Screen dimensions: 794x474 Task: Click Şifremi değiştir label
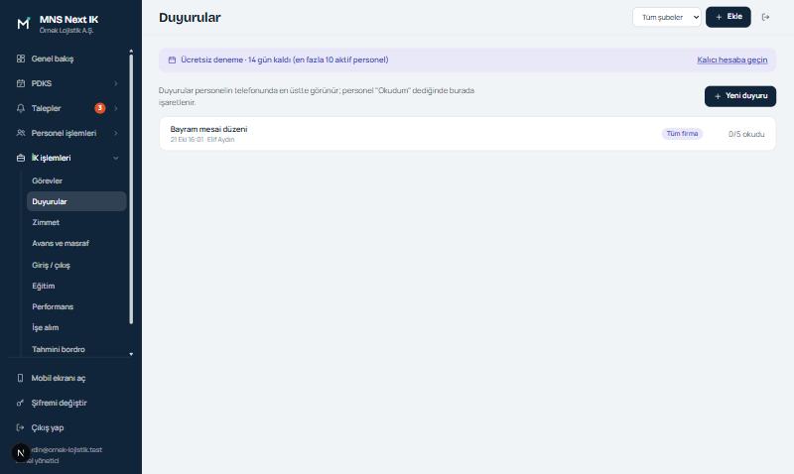(x=60, y=403)
